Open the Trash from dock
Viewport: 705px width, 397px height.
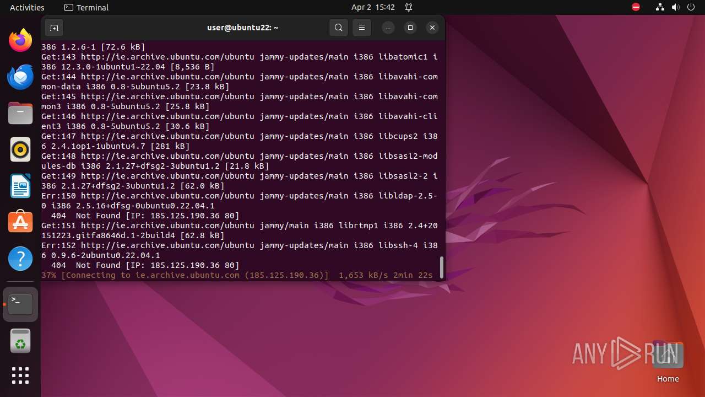(20, 341)
